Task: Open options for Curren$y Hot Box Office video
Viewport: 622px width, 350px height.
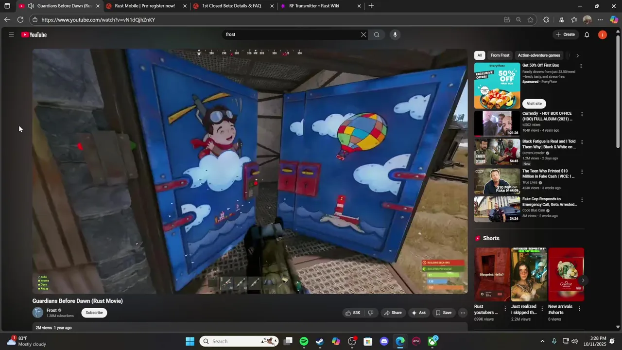Action: pyautogui.click(x=582, y=114)
